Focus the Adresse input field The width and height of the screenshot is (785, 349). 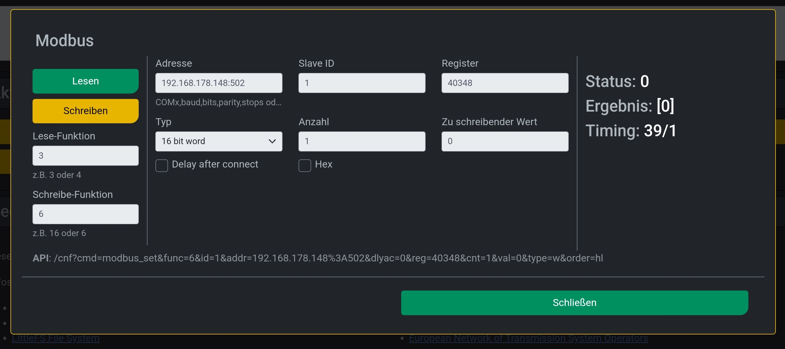click(219, 83)
